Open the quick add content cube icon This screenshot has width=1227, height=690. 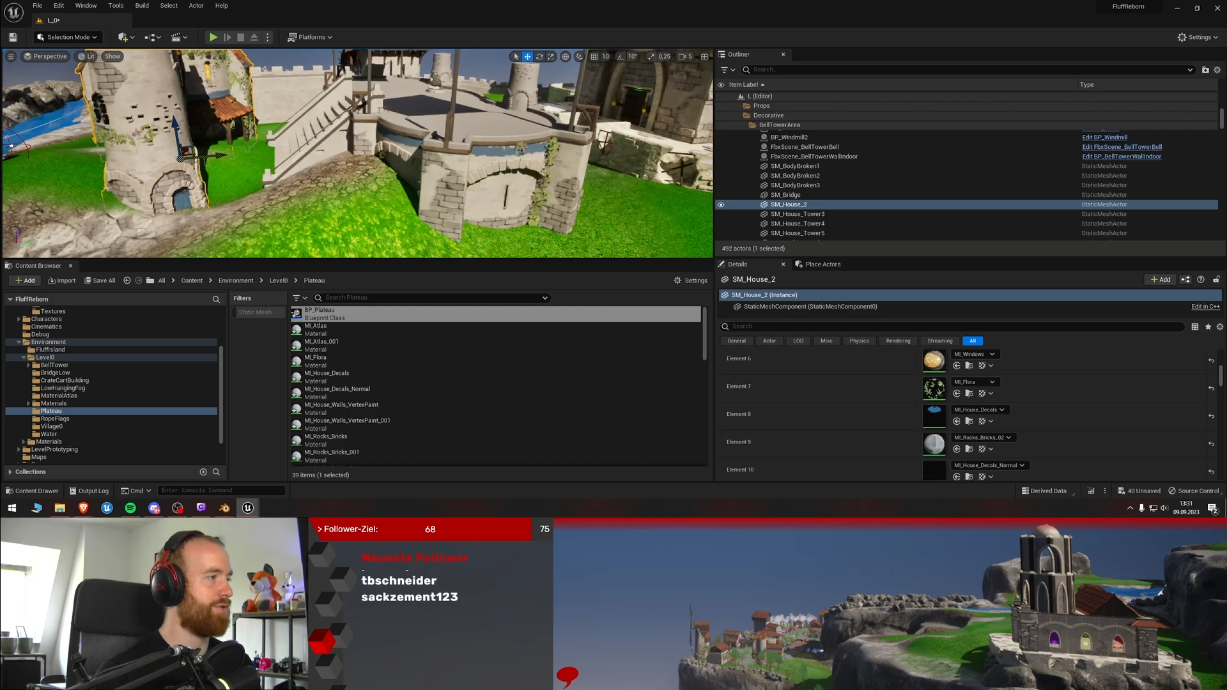126,37
